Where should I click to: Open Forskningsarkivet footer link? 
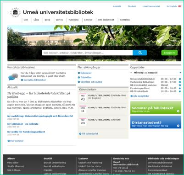[x=157, y=170]
